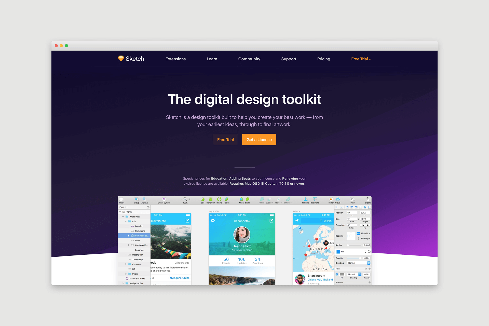Select the Mask tool icon

240,200
